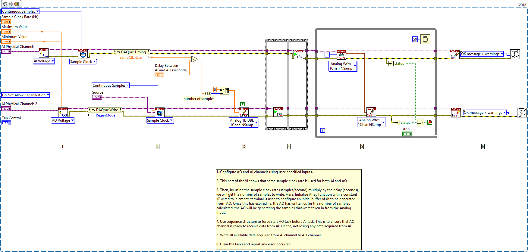Image resolution: width=528 pixels, height=252 pixels.
Task: Select the hand scroll tool in the toolbar
Action: [x=5, y=4]
